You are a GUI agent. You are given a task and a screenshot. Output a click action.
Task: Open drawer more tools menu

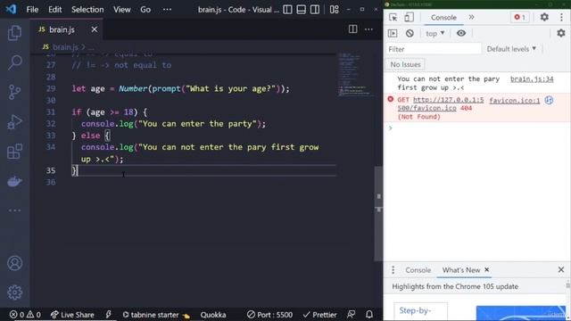pos(393,269)
